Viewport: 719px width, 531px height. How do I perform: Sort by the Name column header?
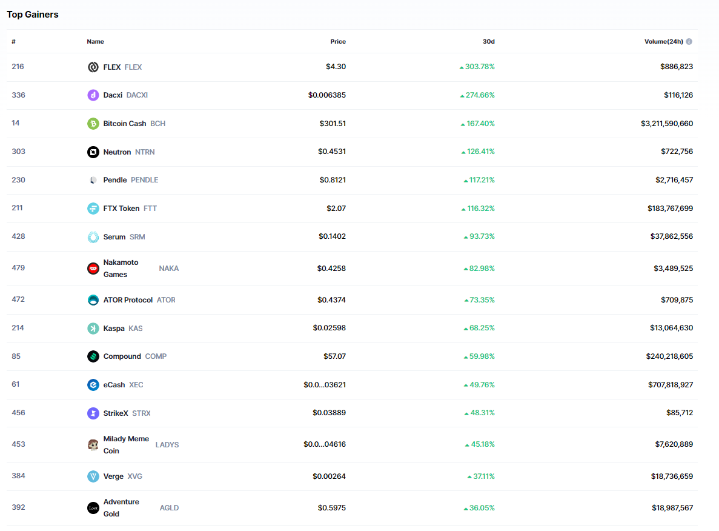pyautogui.click(x=95, y=41)
